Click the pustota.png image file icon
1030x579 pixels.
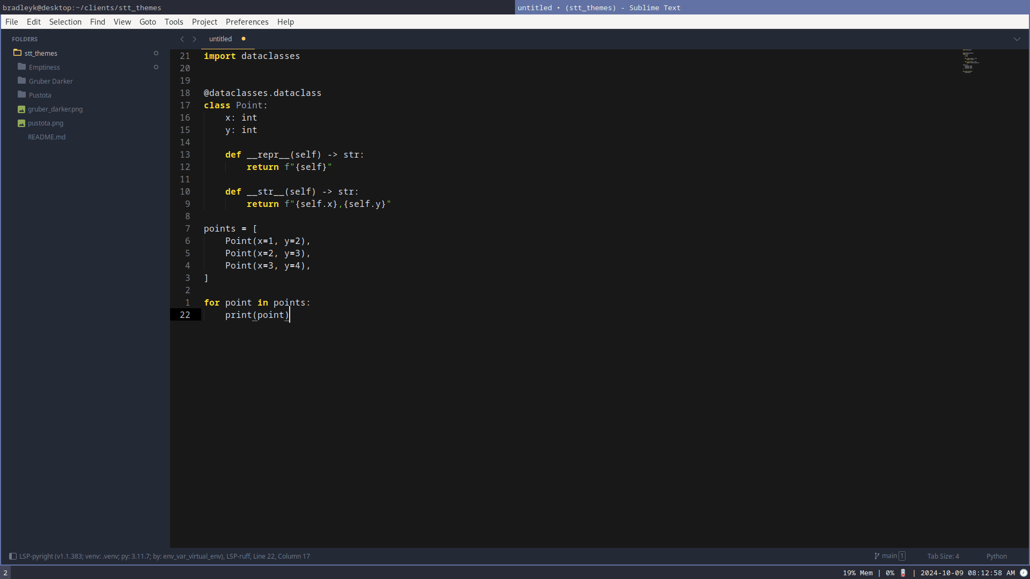(21, 123)
